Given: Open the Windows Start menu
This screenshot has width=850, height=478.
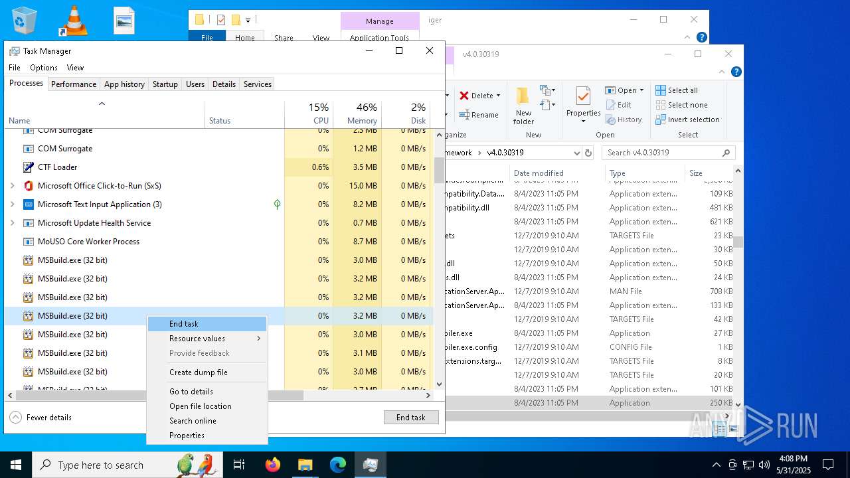Looking at the screenshot, I should point(16,465).
